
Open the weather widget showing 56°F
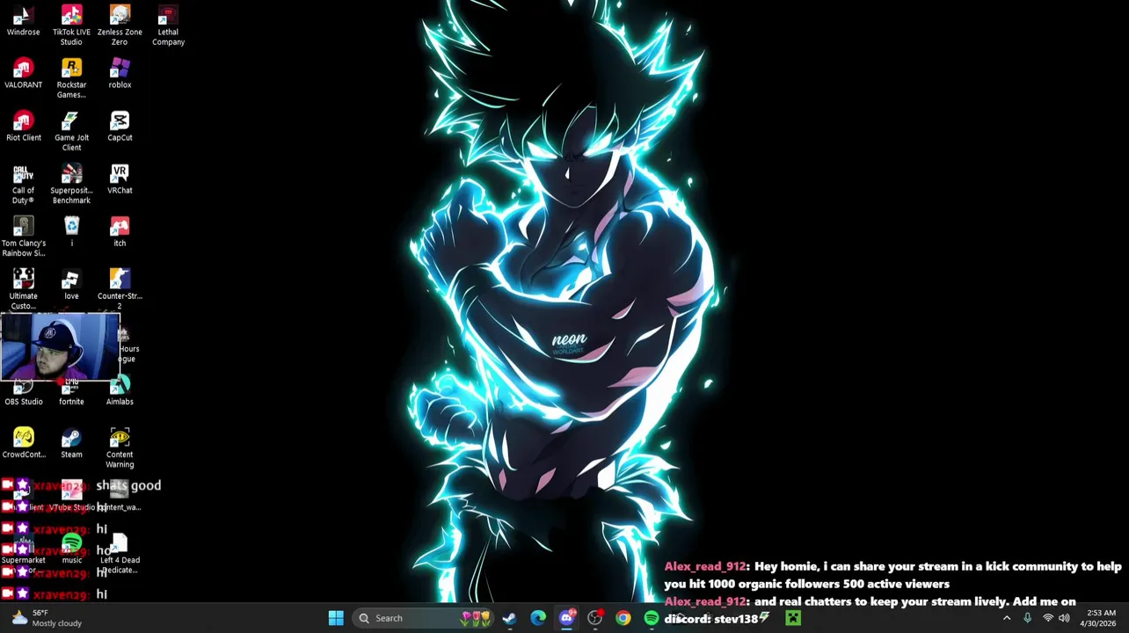click(x=45, y=618)
